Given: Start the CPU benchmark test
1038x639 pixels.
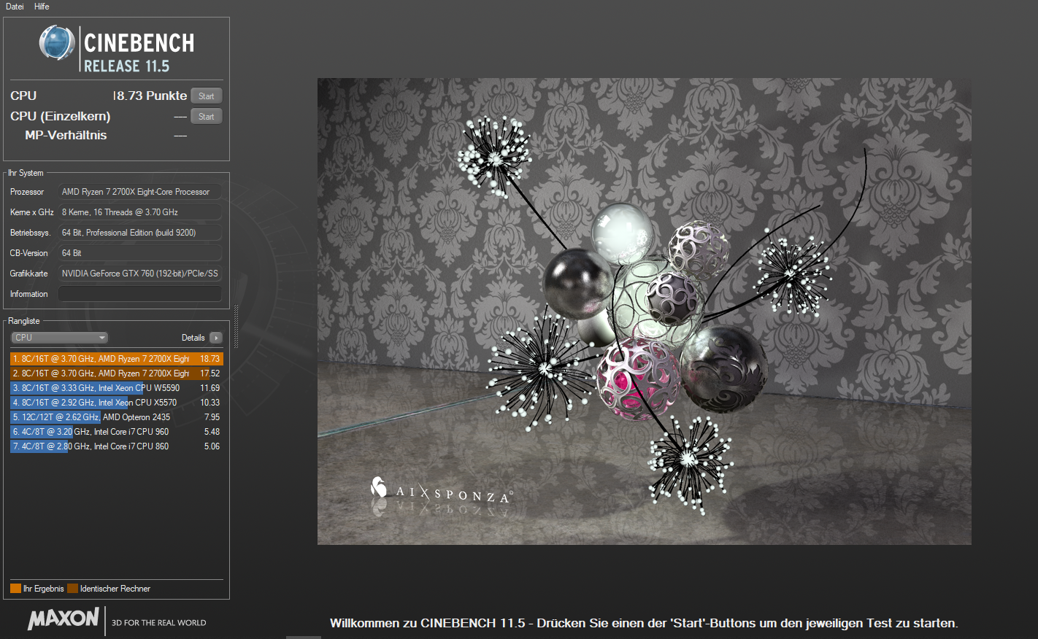Looking at the screenshot, I should [x=207, y=96].
